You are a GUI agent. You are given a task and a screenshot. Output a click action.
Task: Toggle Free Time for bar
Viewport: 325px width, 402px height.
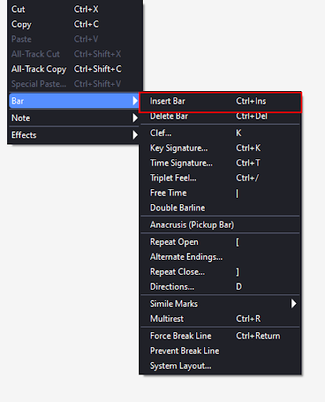point(221,193)
